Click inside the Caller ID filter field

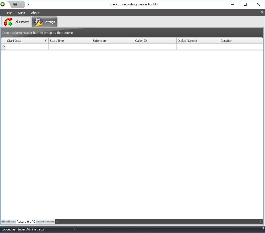click(155, 47)
